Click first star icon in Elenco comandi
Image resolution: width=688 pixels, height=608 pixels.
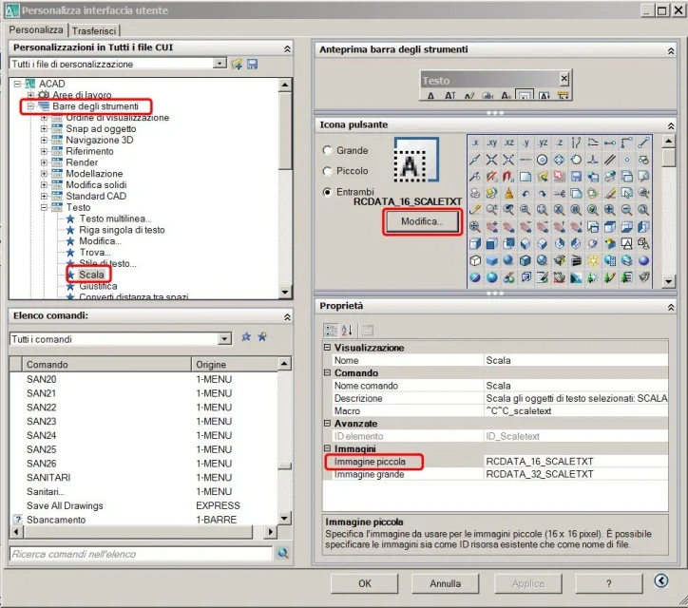pyautogui.click(x=246, y=337)
